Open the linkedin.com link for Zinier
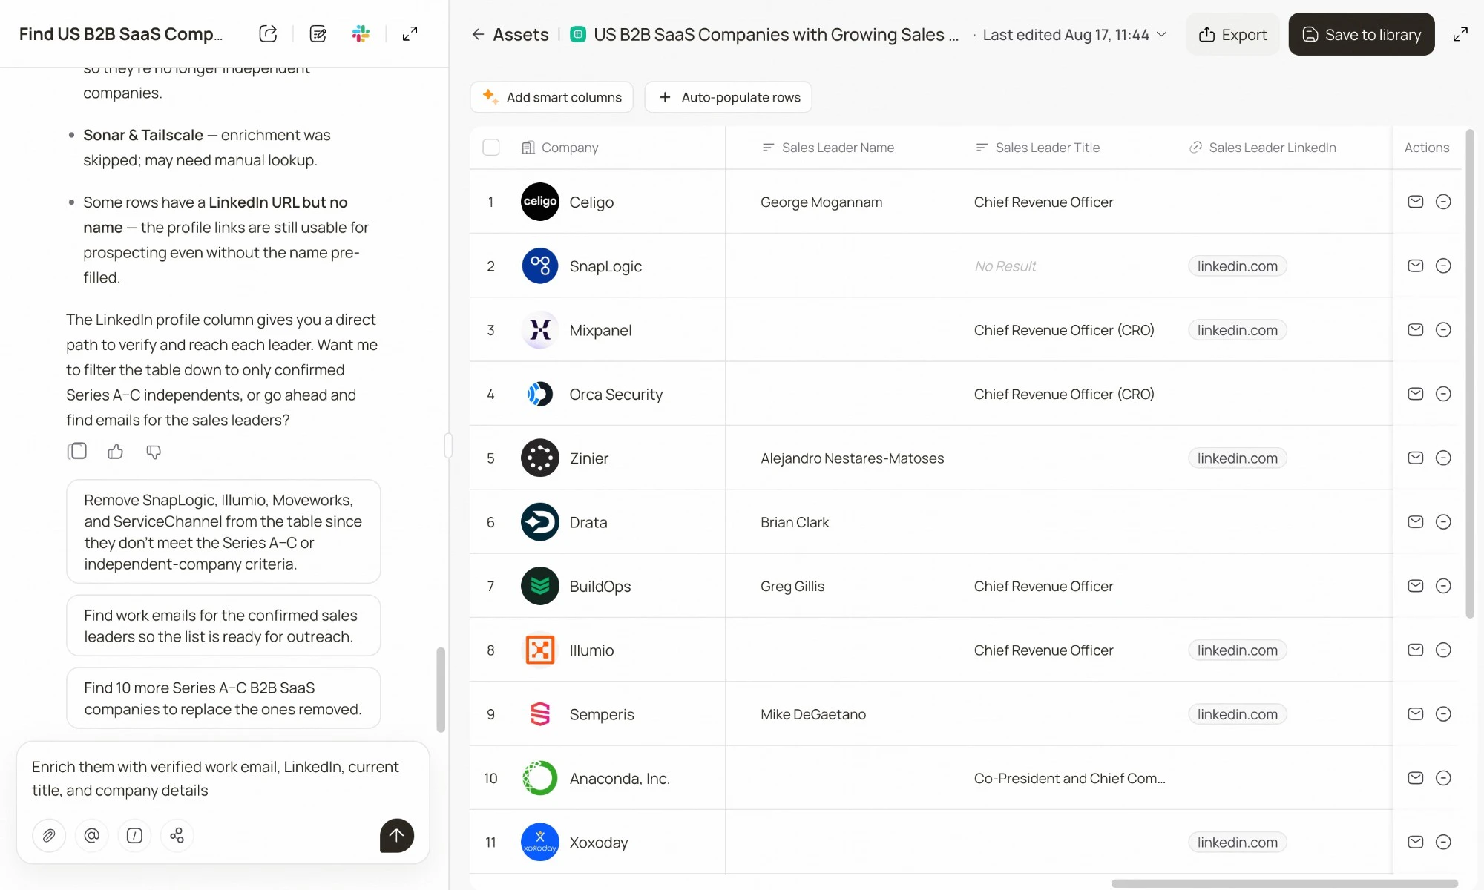Viewport: 1484px width, 890px height. pyautogui.click(x=1237, y=458)
